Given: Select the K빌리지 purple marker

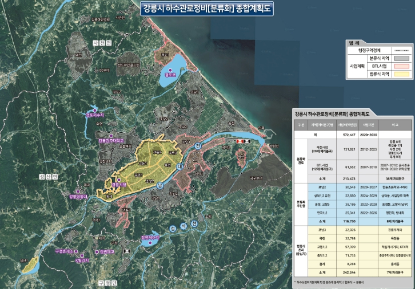Looking at the screenshot, I should click(x=82, y=256).
